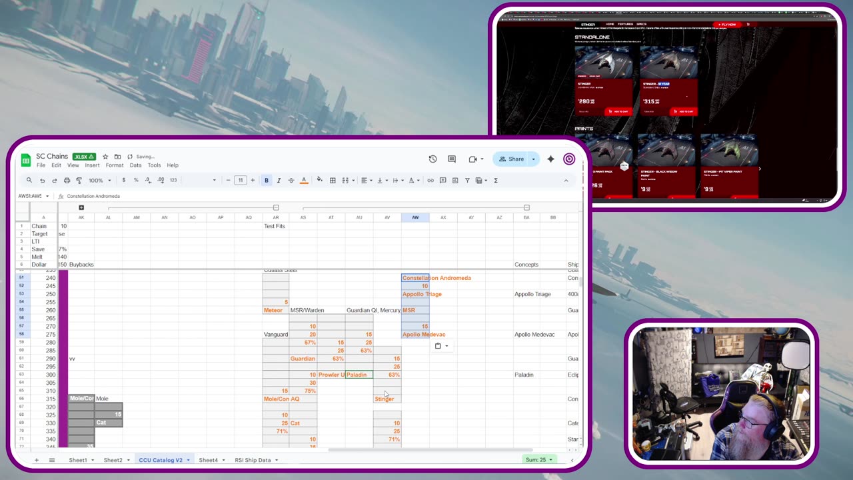Image resolution: width=853 pixels, height=480 pixels.
Task: Open the fill color picker
Action: coord(319,180)
